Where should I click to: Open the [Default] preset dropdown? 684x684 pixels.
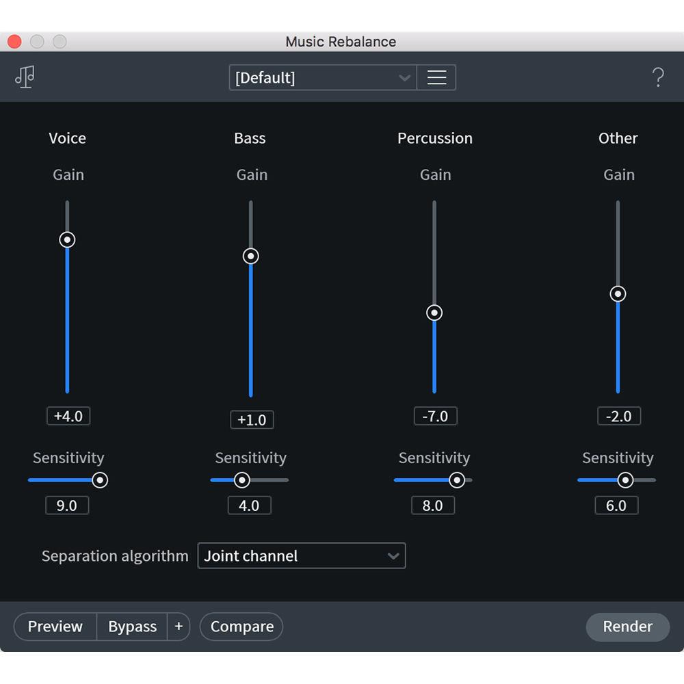point(321,77)
